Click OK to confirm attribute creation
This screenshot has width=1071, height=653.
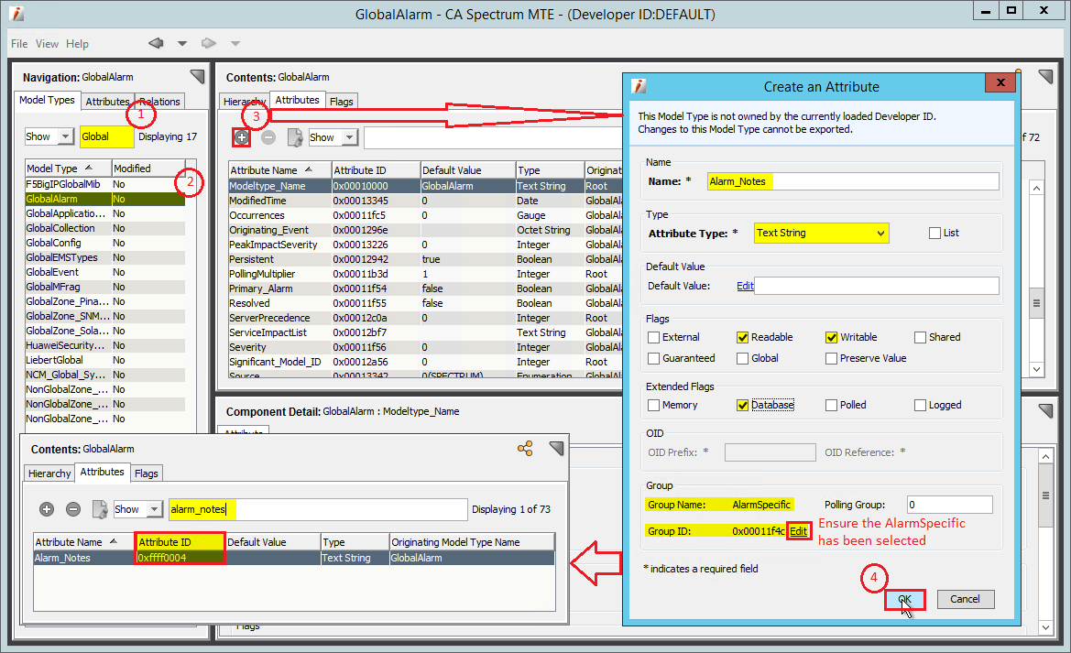pyautogui.click(x=904, y=599)
